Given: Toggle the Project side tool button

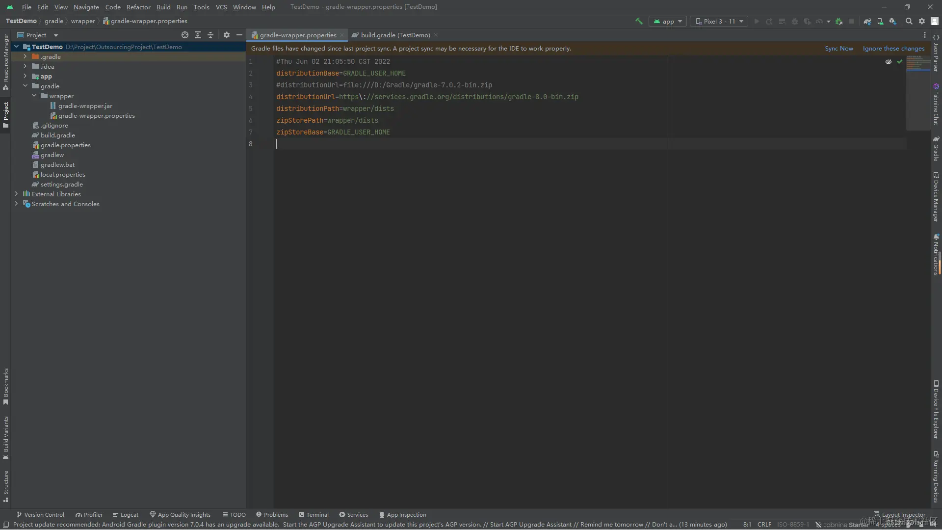Looking at the screenshot, I should tap(6, 115).
